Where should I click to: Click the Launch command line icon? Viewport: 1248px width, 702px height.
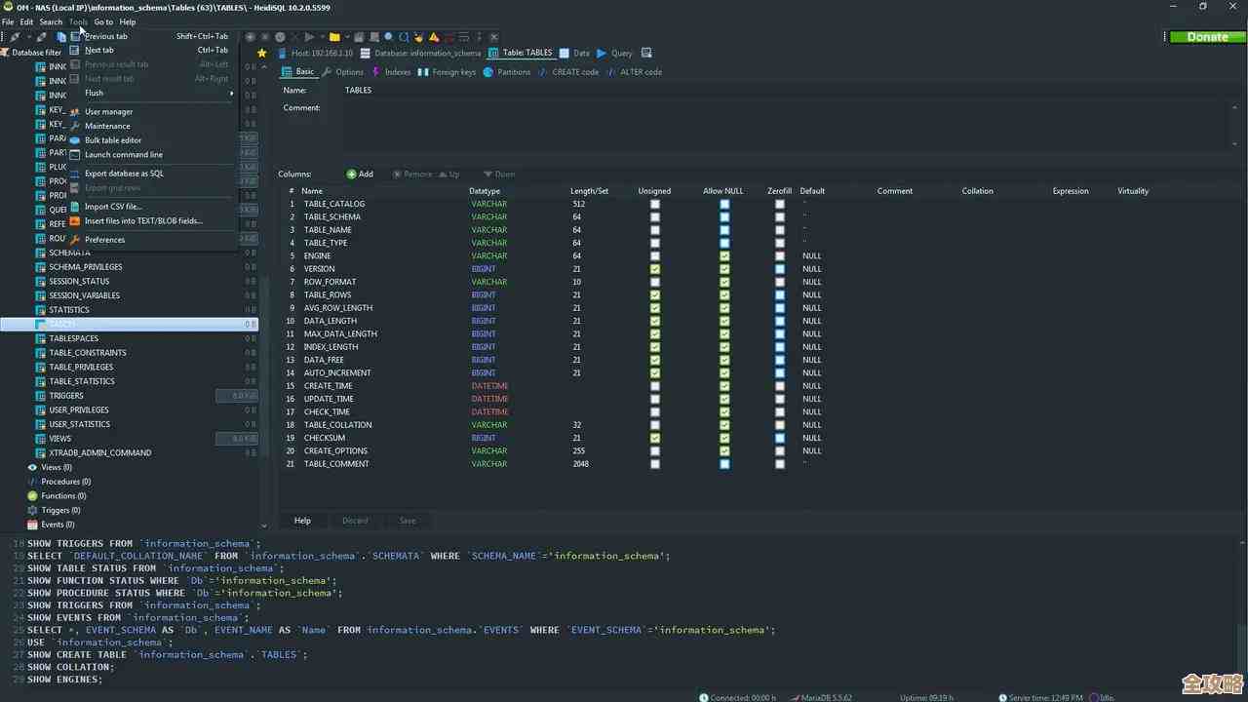pyautogui.click(x=75, y=155)
